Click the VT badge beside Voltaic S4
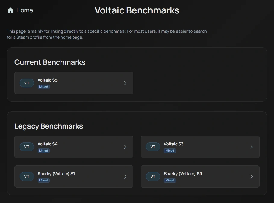The image size is (274, 203). point(27,147)
